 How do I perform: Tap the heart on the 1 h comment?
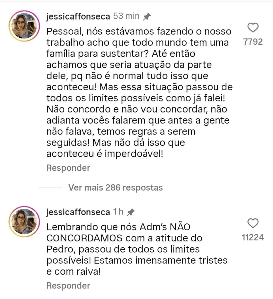[253, 224]
